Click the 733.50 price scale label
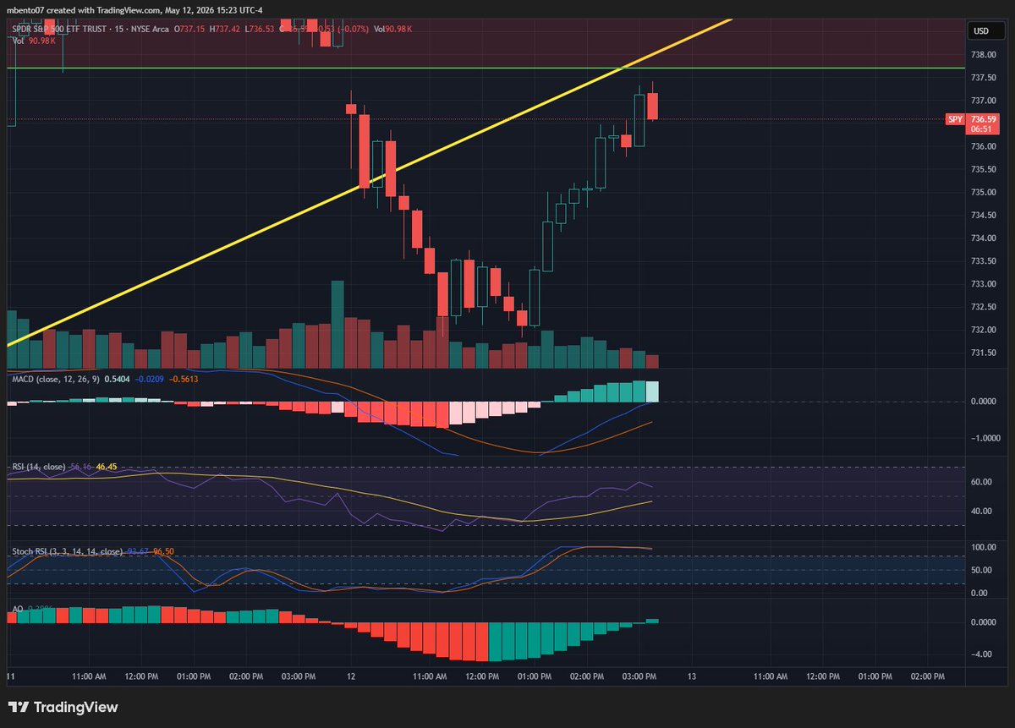 (983, 260)
